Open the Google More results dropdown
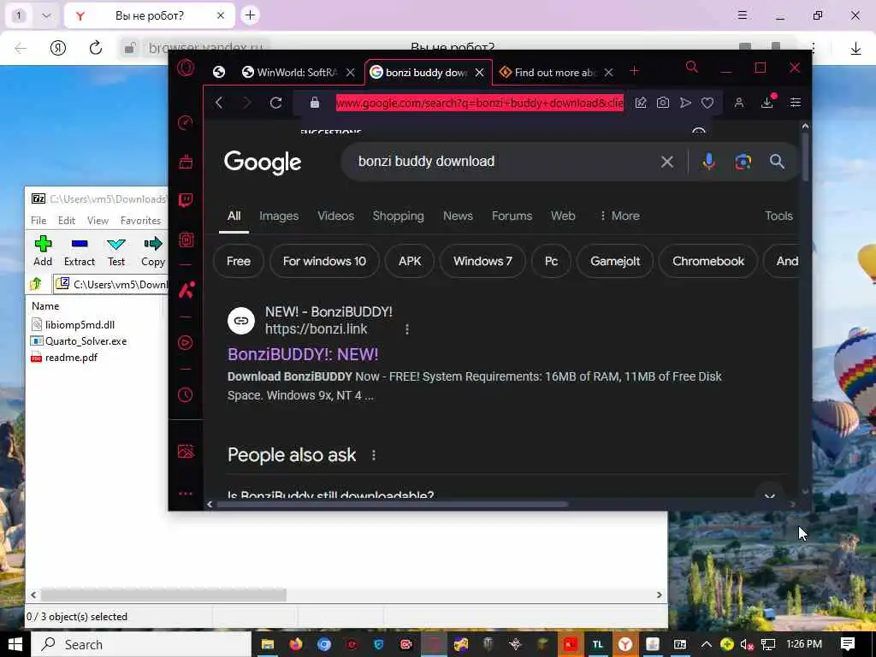This screenshot has width=876, height=657. point(619,216)
